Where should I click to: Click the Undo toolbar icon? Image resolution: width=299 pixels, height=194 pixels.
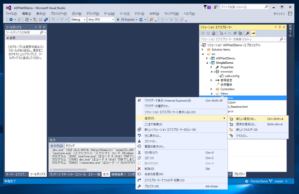[x=53, y=19]
